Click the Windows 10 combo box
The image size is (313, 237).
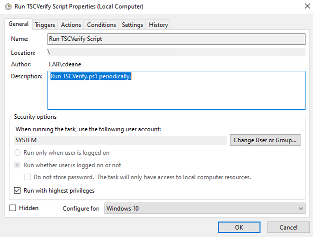(x=205, y=209)
